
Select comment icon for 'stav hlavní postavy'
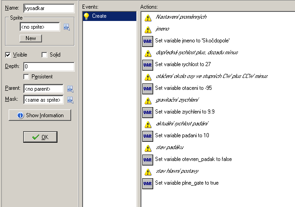pos(148,172)
